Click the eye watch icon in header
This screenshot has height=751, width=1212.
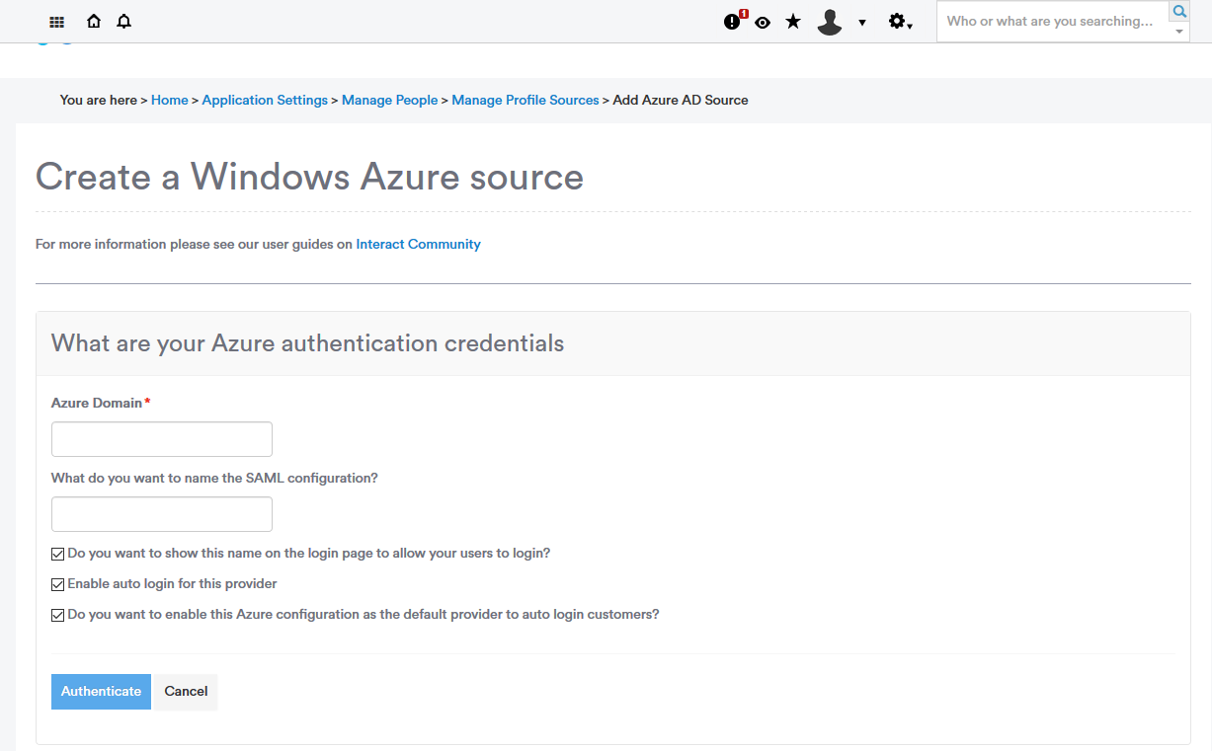[763, 22]
